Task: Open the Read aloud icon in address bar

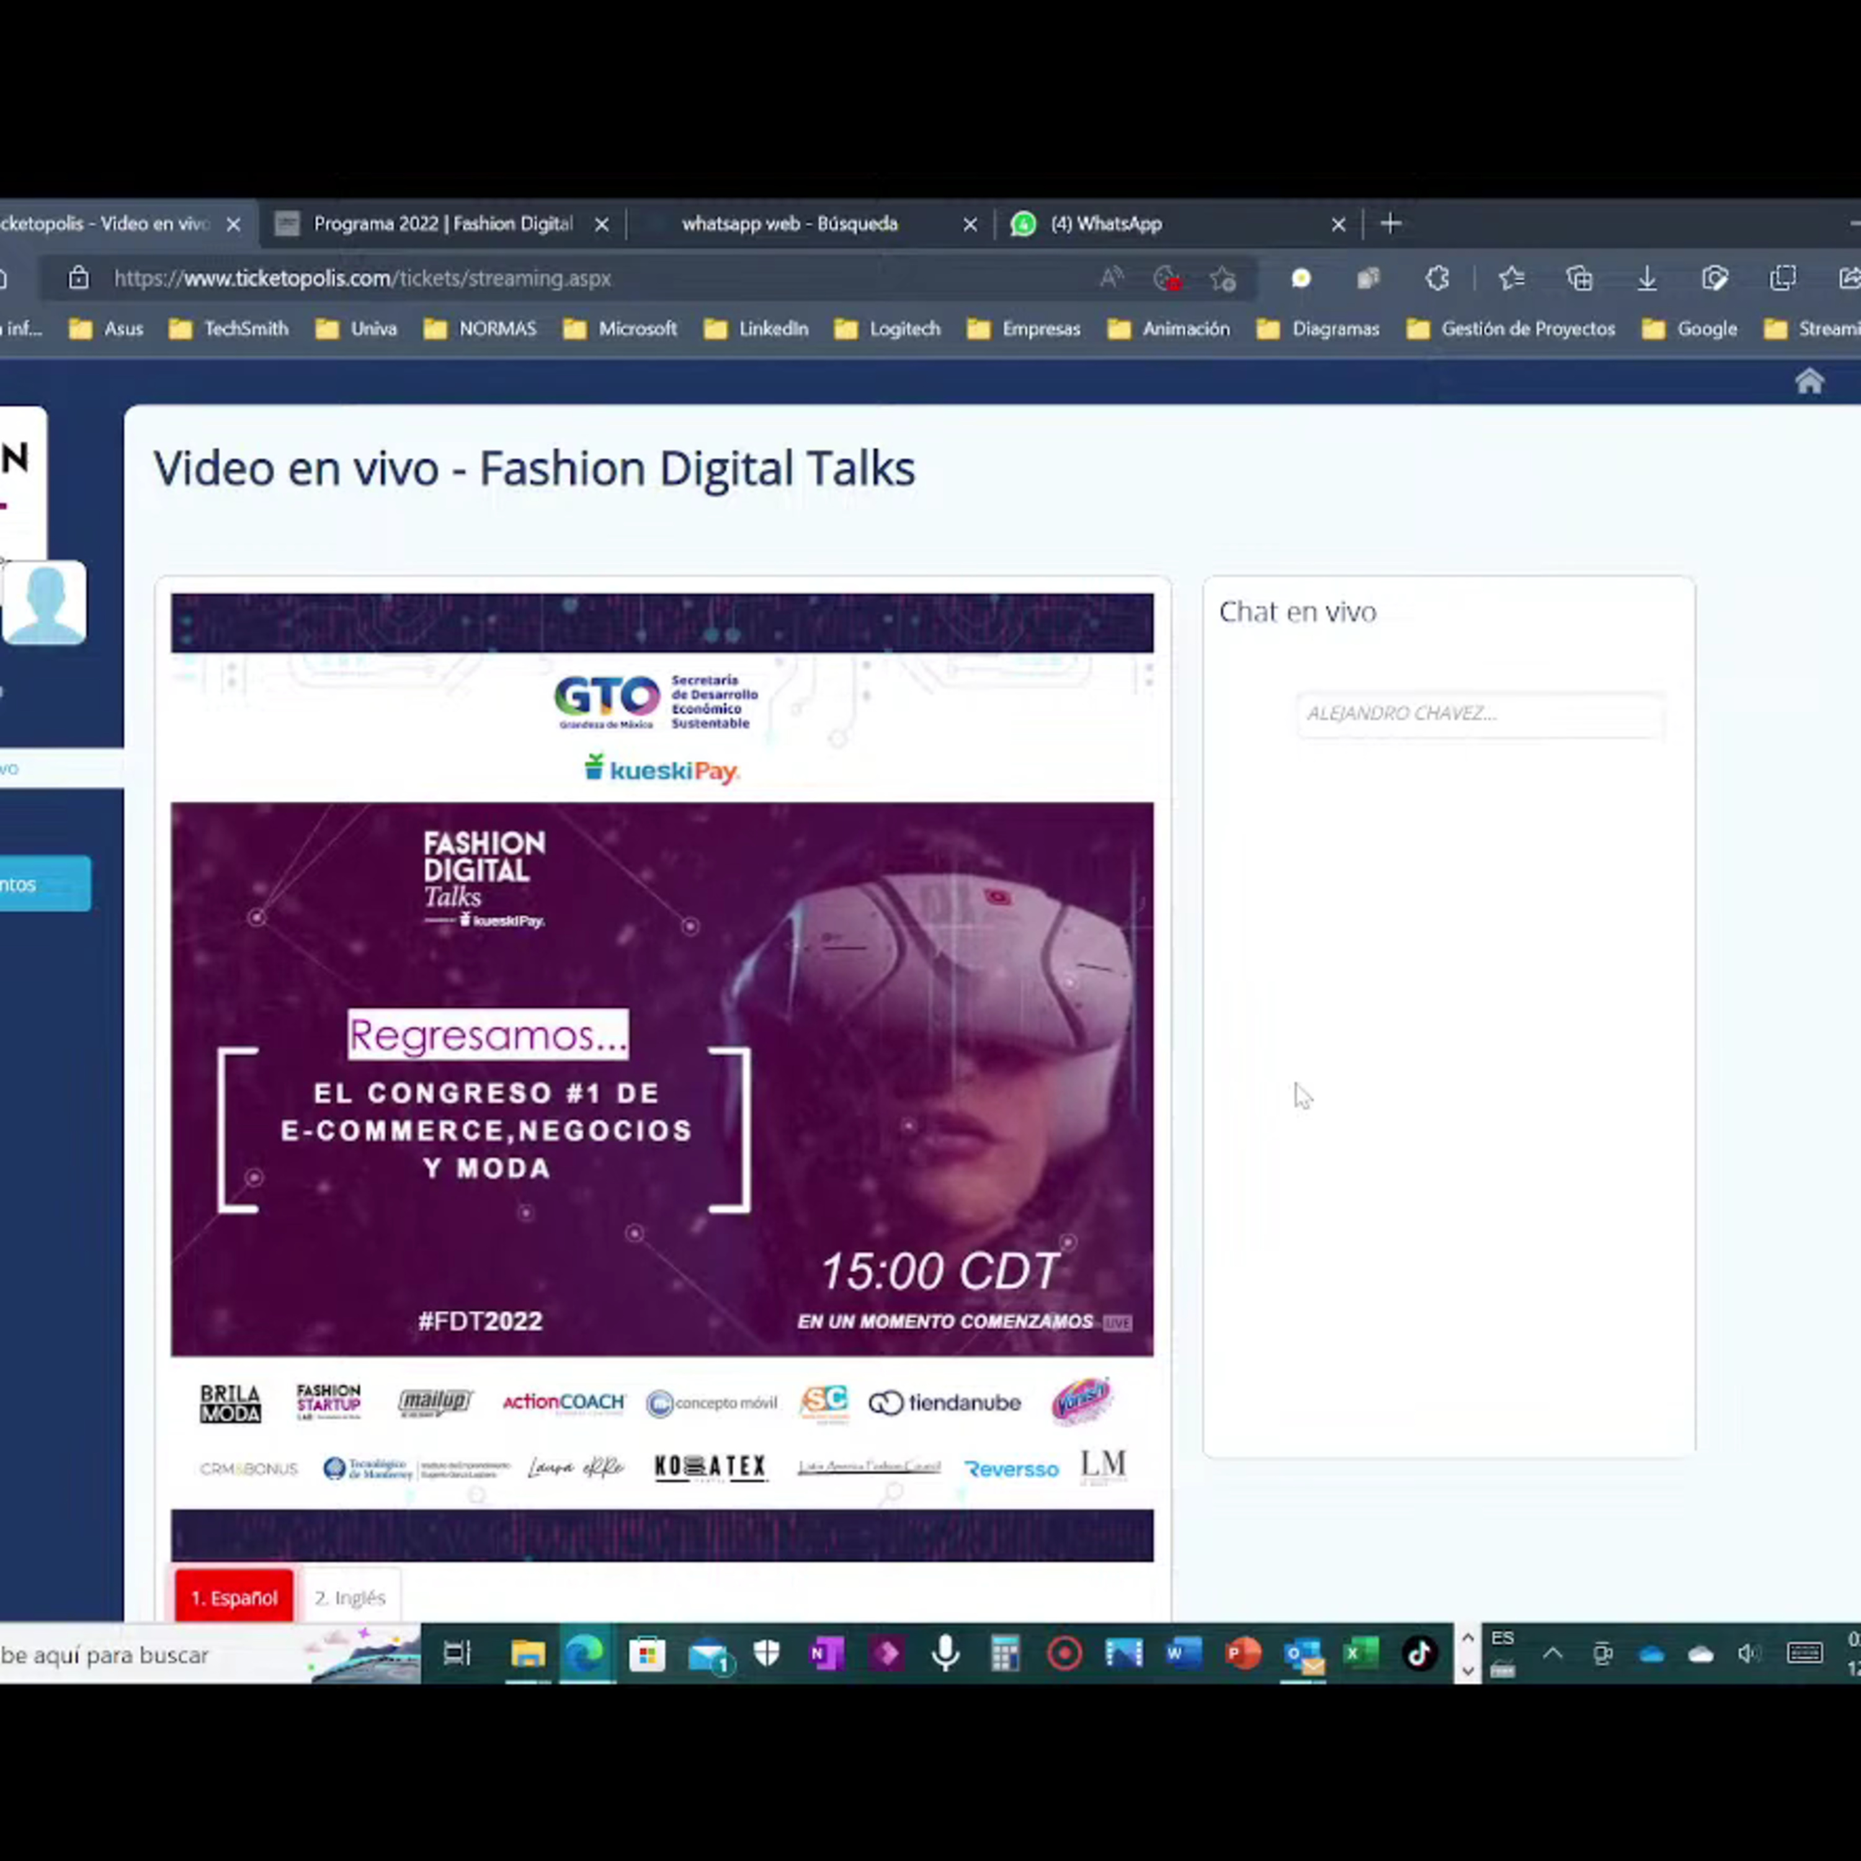Action: click(1112, 279)
